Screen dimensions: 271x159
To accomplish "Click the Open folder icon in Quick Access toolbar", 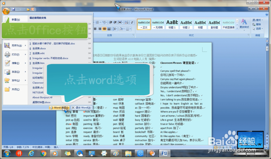I will click(28, 9).
